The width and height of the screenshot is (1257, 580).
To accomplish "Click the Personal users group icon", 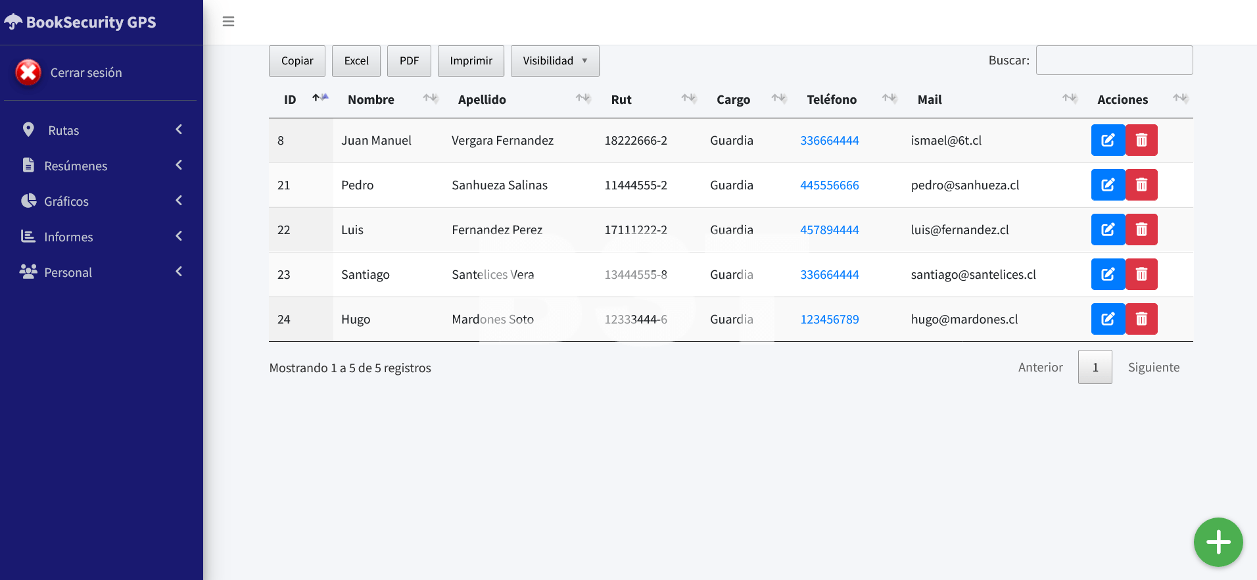I will [28, 272].
